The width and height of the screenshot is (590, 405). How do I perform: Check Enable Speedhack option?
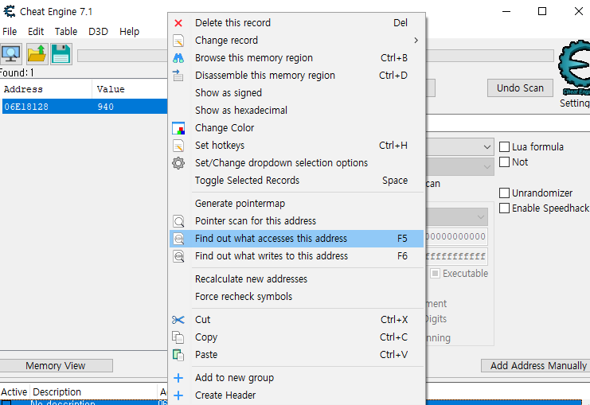point(504,208)
